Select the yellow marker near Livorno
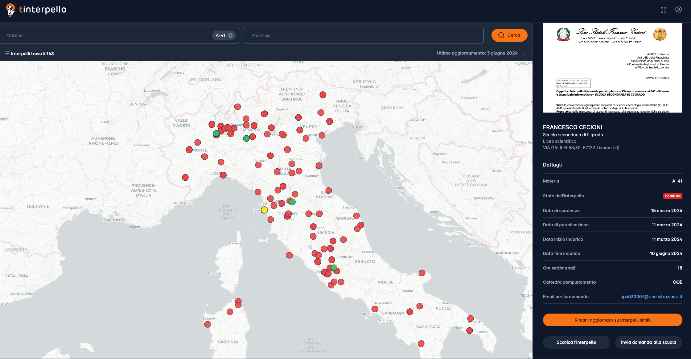This screenshot has height=359, width=691. (x=264, y=210)
